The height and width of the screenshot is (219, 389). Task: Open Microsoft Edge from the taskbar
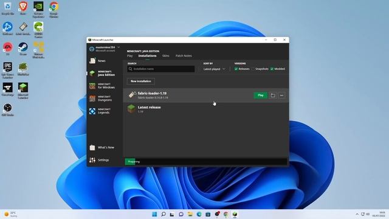click(x=199, y=214)
